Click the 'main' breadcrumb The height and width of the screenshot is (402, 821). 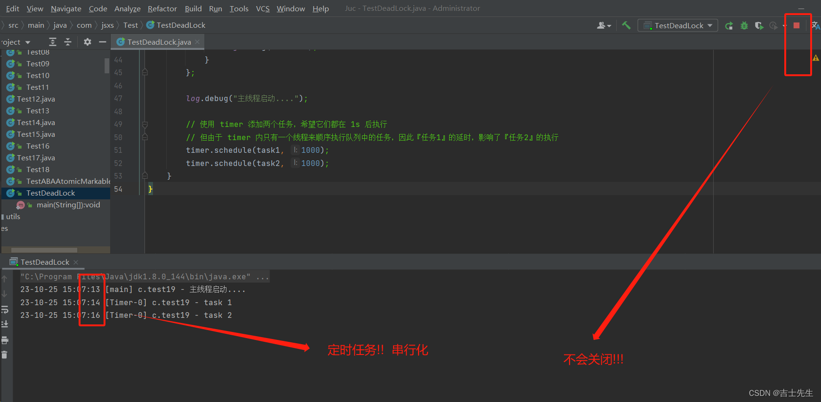click(x=36, y=25)
